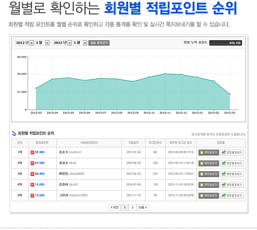
Task: Send message to 홍길순 (test)
Action: pos(209,163)
